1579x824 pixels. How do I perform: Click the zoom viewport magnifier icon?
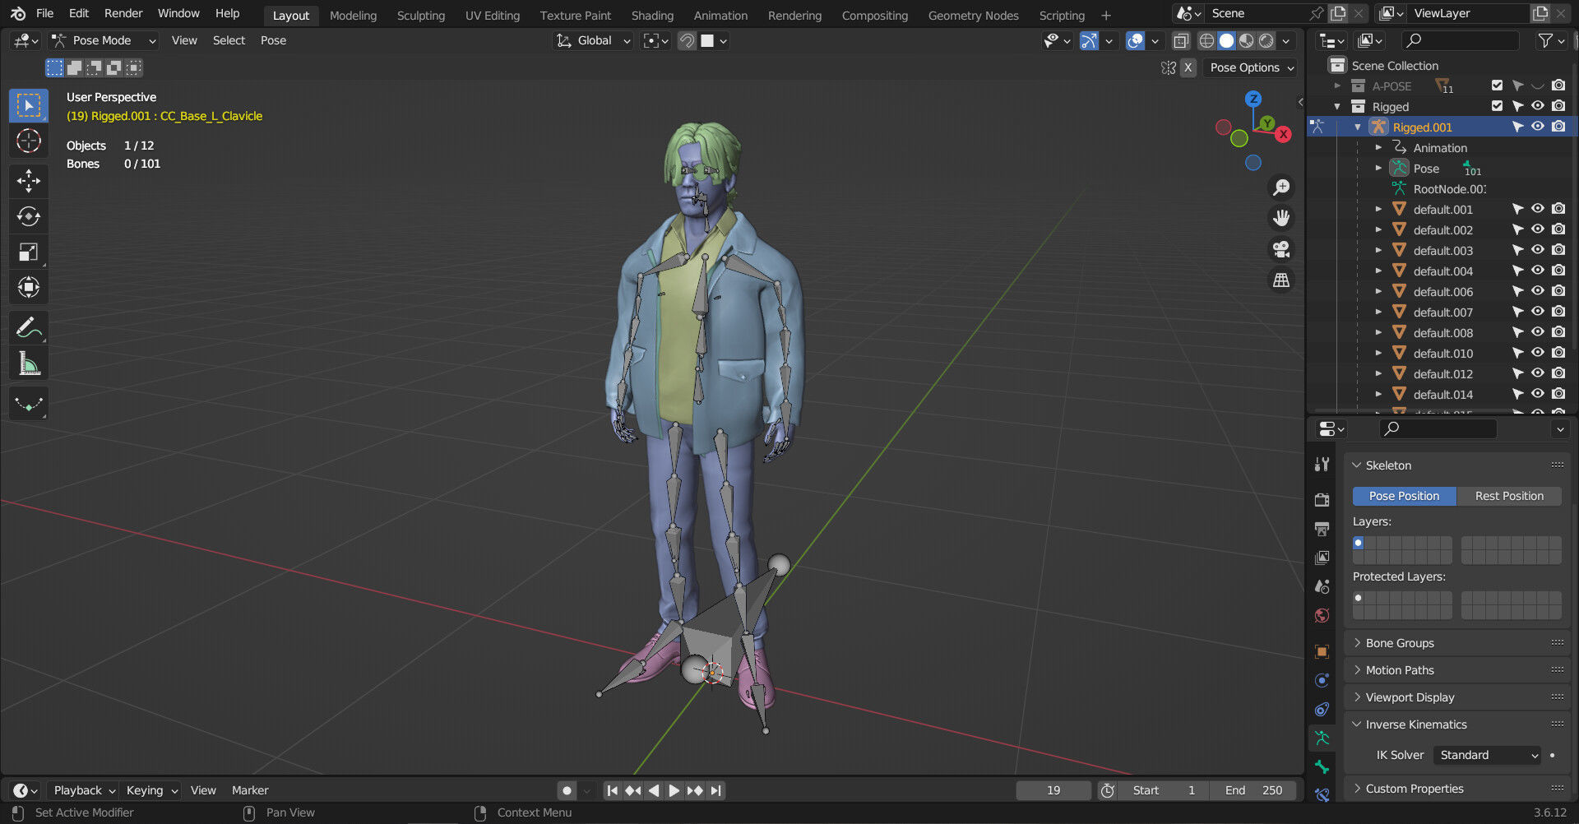1281,187
